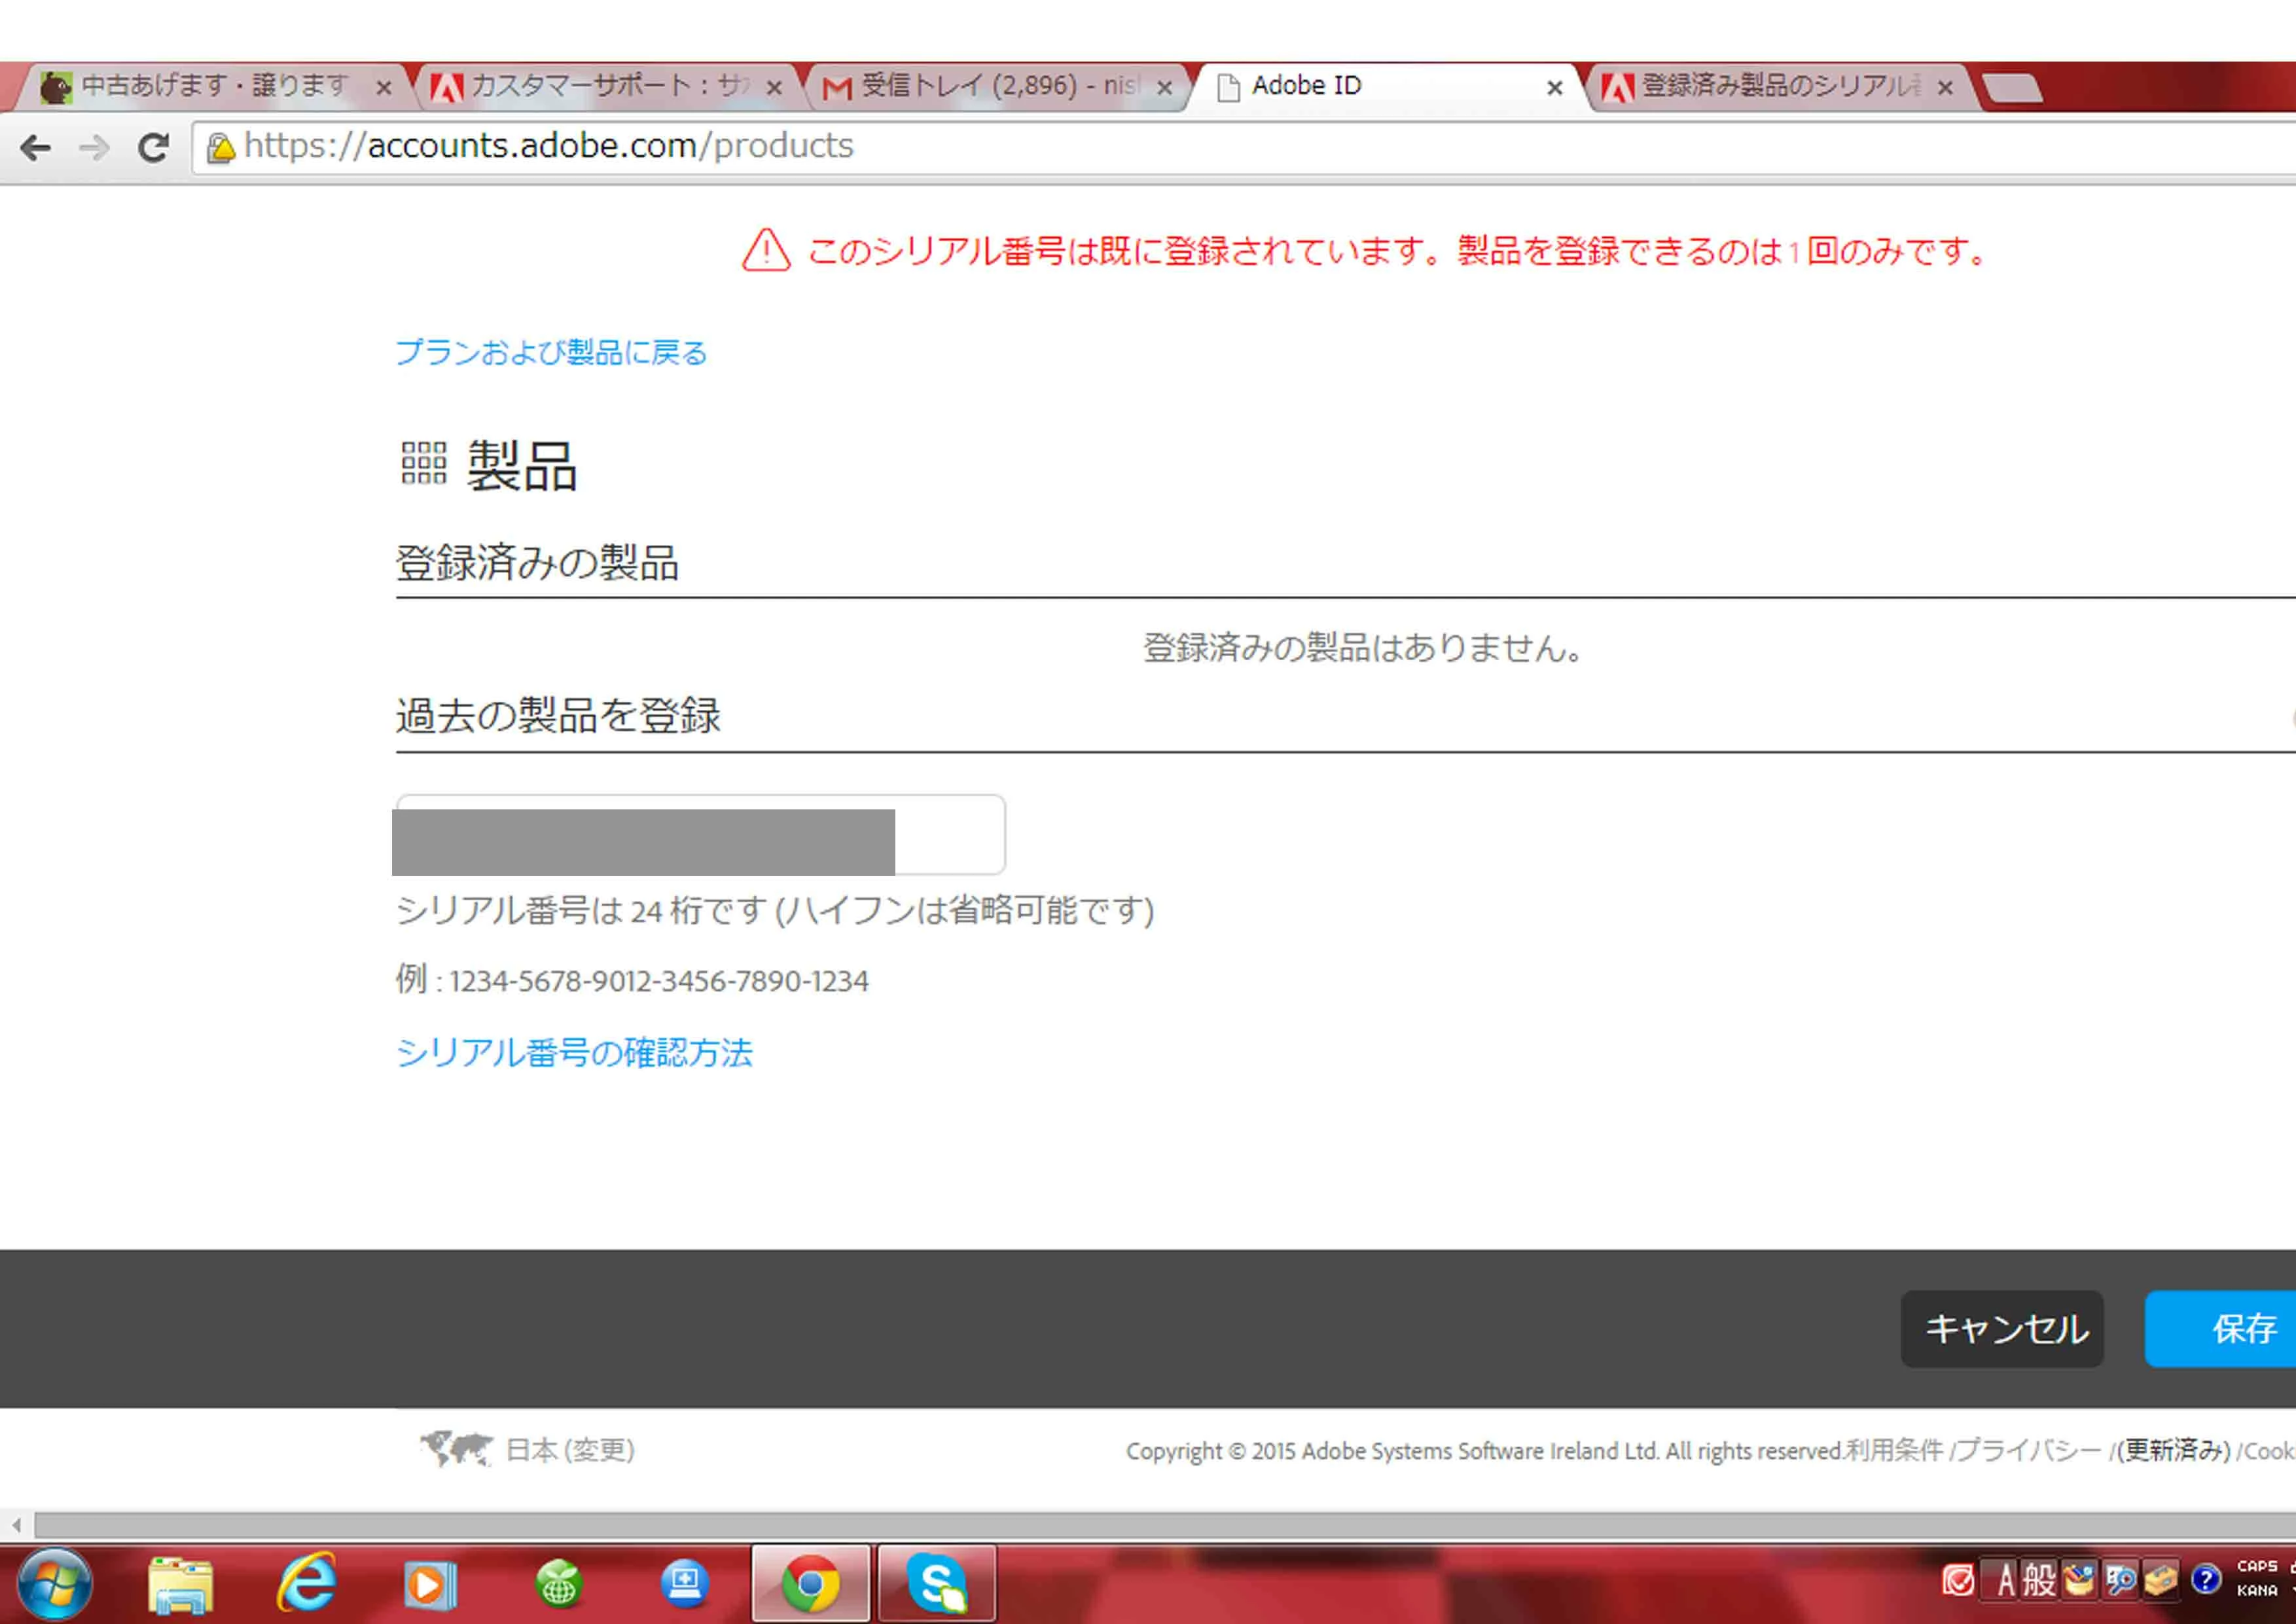The height and width of the screenshot is (1624, 2296).
Task: Open シリアル番号の確認方法 link
Action: click(x=573, y=1052)
